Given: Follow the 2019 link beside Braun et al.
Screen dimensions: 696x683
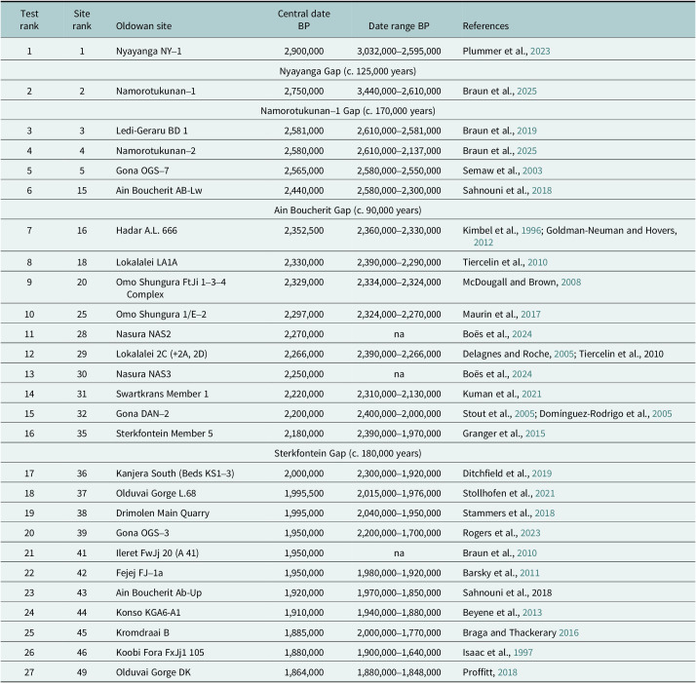Looking at the screenshot, I should (527, 131).
